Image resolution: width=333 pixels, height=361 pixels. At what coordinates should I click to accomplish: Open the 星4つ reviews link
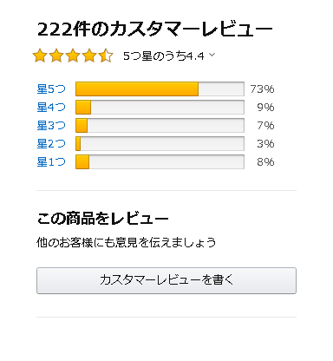click(x=51, y=107)
